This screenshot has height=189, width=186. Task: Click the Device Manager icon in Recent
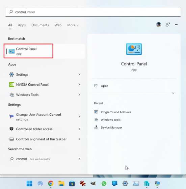pyautogui.click(x=96, y=127)
